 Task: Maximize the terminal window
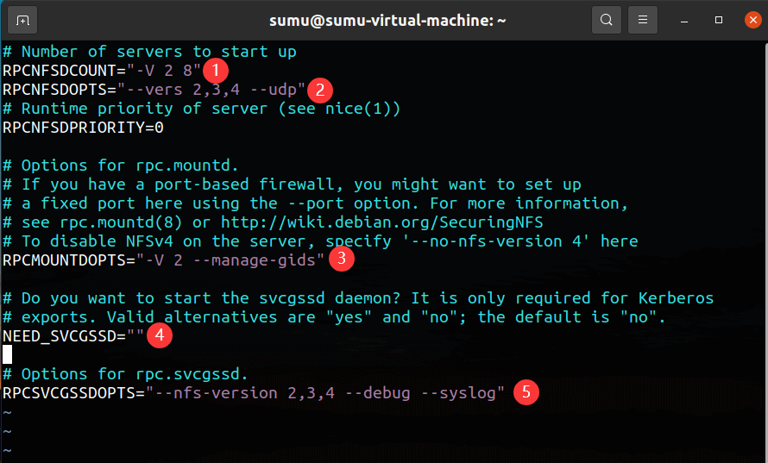click(x=718, y=19)
